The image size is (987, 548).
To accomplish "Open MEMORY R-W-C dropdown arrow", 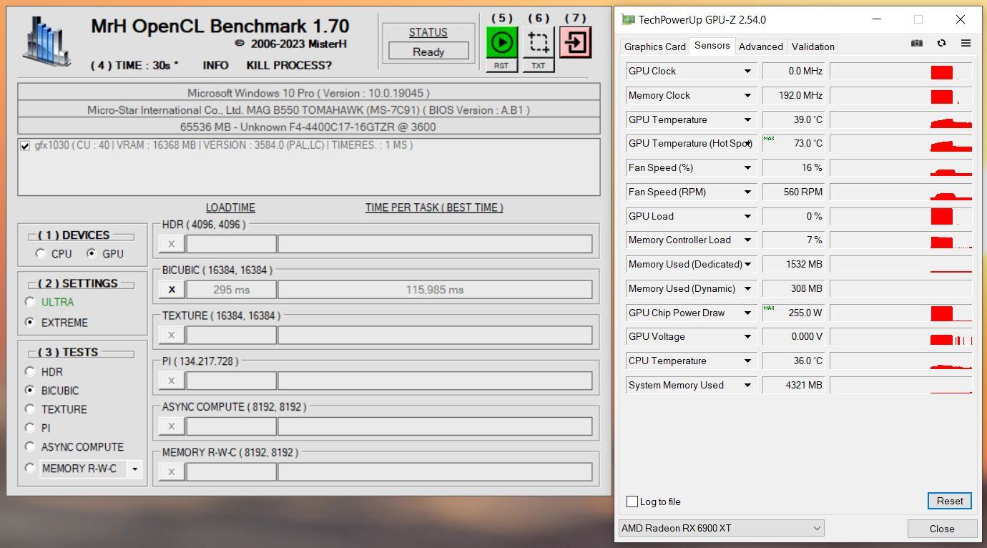I will (x=134, y=469).
